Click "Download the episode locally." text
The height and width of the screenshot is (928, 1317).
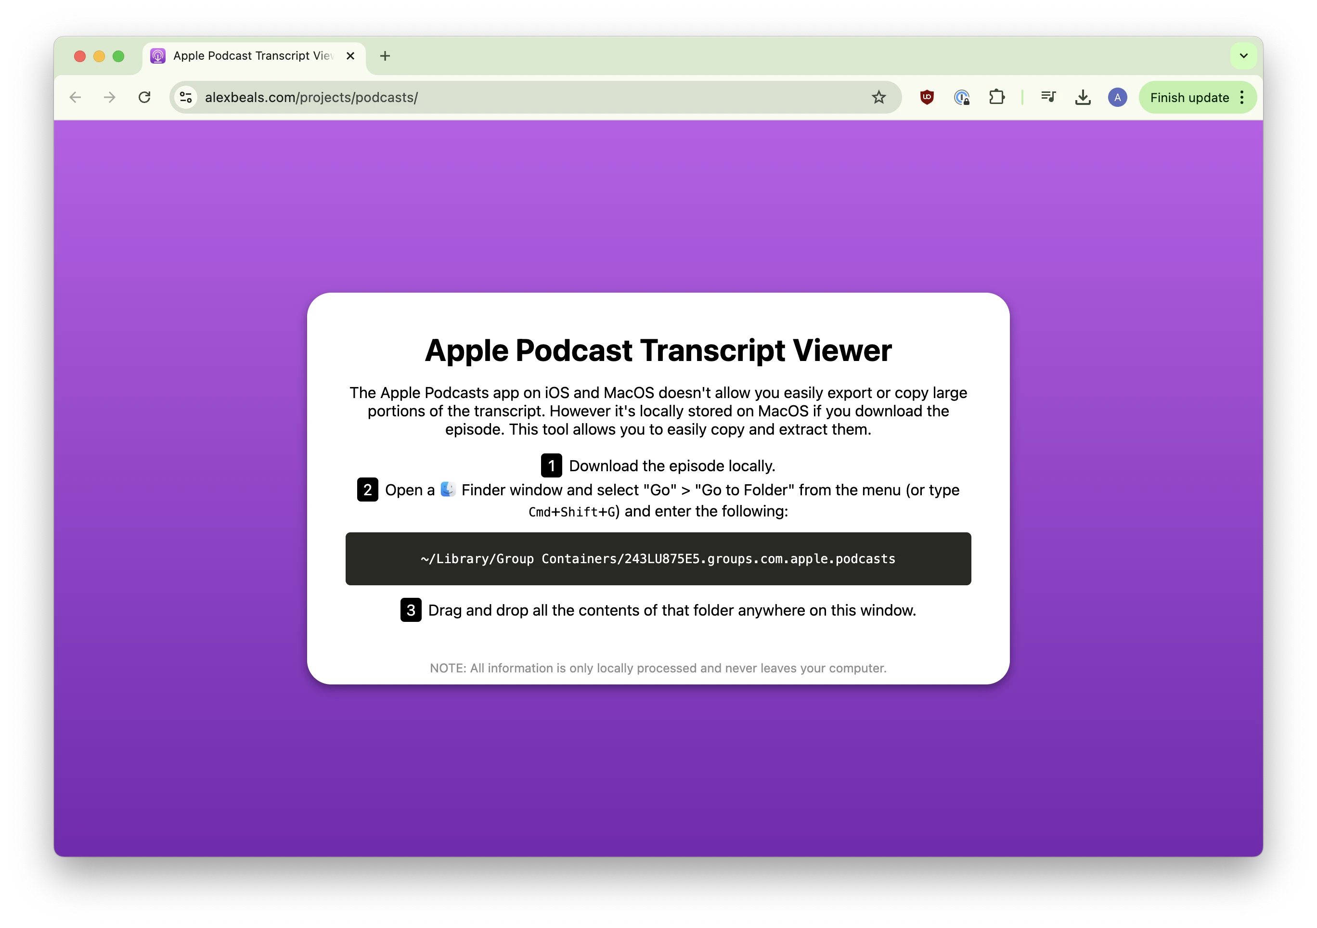click(x=671, y=466)
